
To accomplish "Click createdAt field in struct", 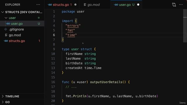I will [74, 68].
